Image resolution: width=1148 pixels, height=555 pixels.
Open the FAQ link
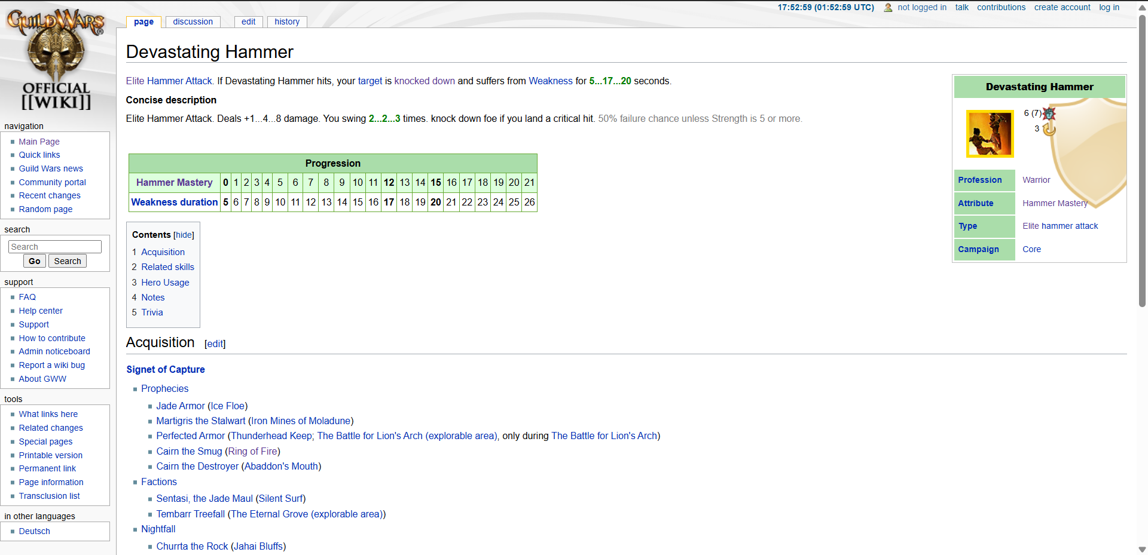click(x=27, y=297)
